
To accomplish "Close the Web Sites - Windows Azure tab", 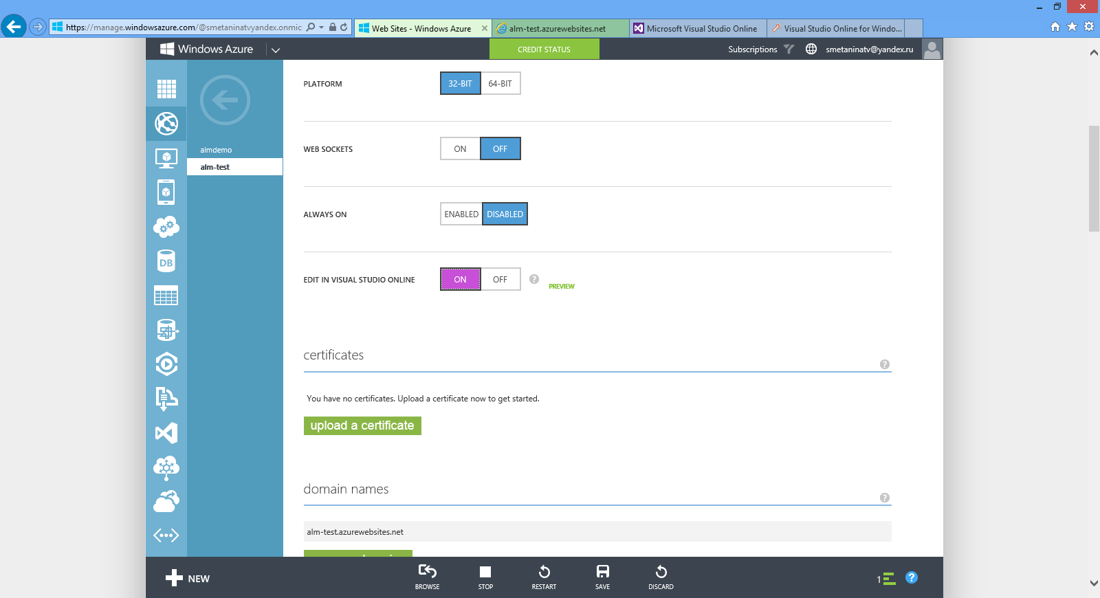I will [x=485, y=28].
